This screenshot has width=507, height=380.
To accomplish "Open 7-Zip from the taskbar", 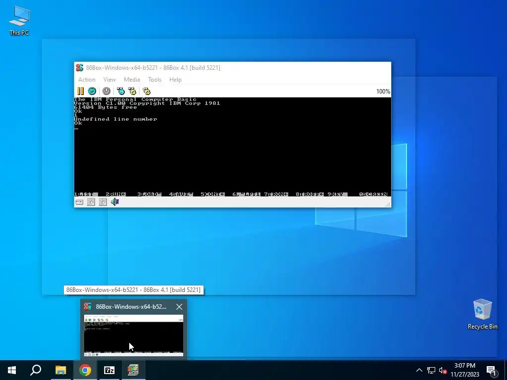I will tap(109, 370).
